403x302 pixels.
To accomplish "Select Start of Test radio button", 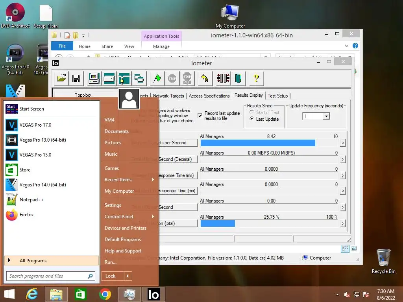I will tap(251, 112).
